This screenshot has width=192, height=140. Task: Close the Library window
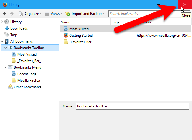185,4
